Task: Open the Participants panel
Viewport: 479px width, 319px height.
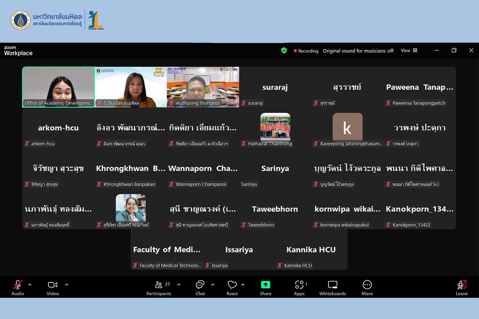Action: click(x=159, y=287)
